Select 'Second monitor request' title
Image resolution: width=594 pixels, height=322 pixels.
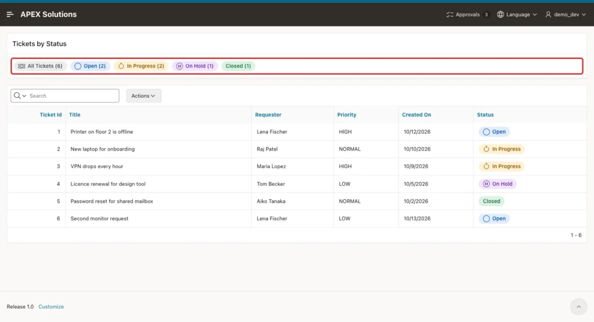click(x=99, y=218)
